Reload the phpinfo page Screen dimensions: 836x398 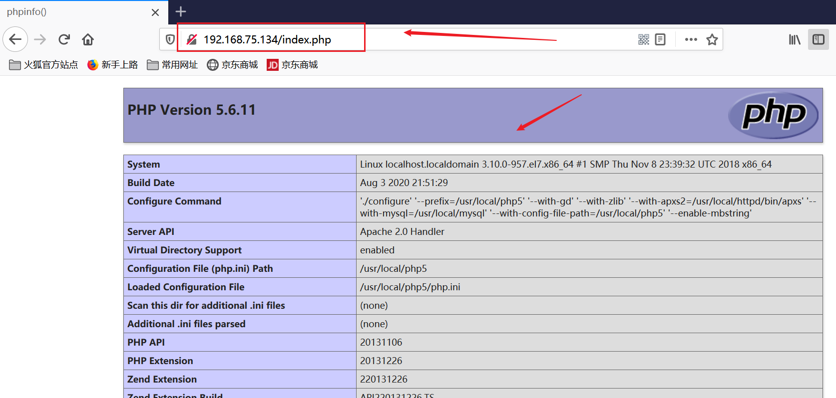tap(64, 39)
